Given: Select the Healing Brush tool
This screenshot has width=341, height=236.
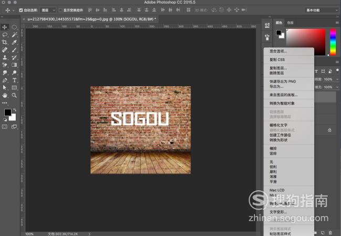Looking at the screenshot, I should pyautogui.click(x=5, y=50).
